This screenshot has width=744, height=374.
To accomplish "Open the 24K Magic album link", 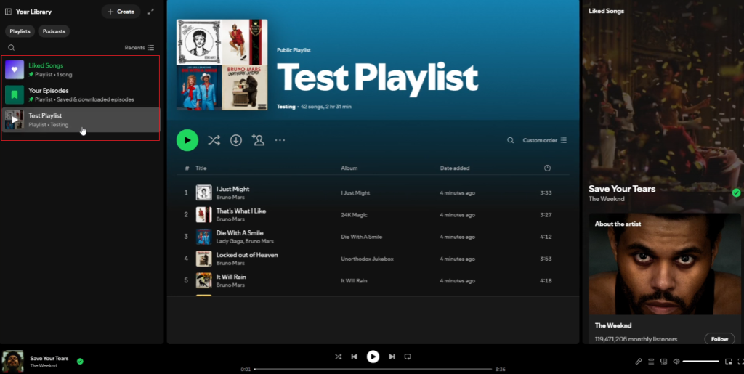I will (x=354, y=215).
